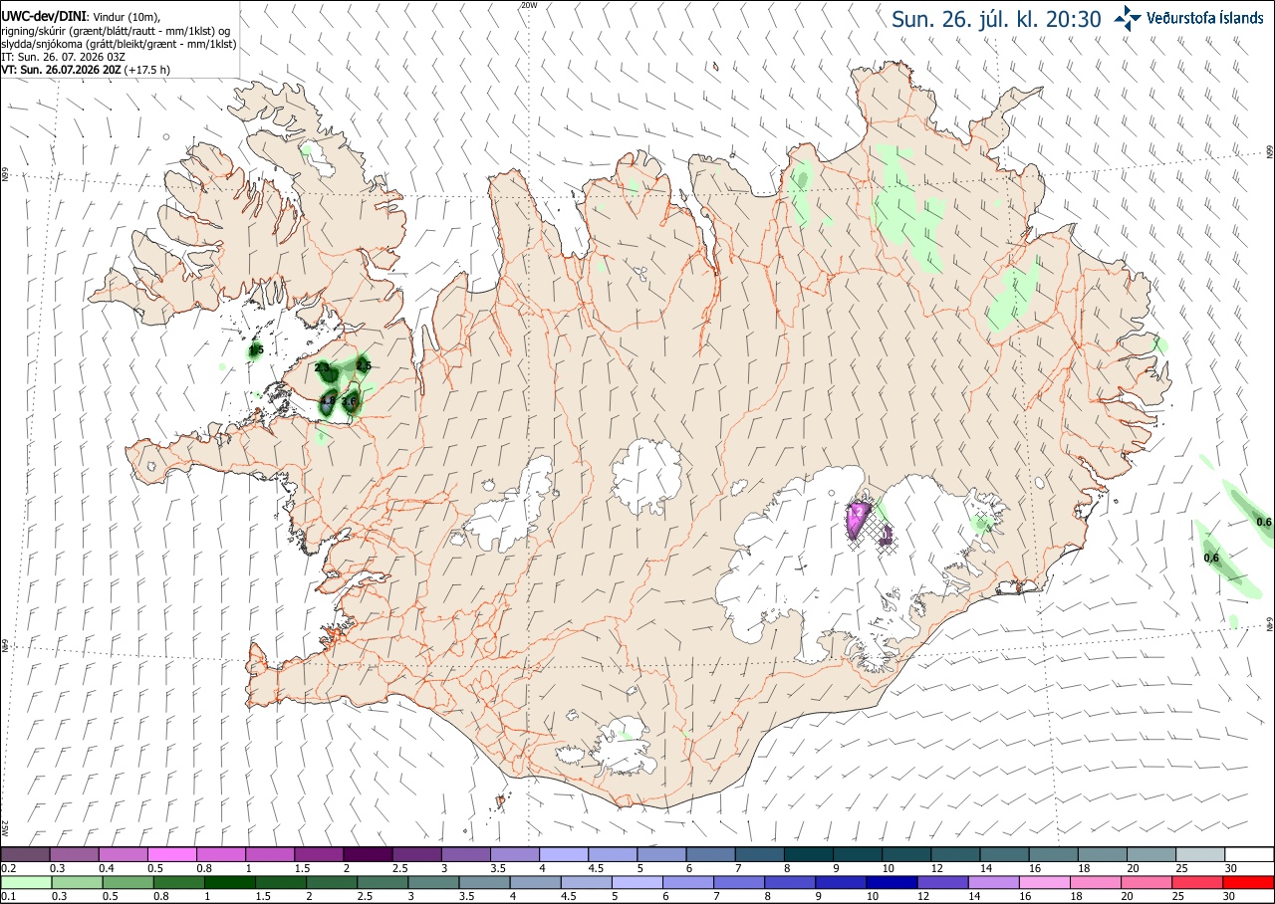Click the 4.8 precipitation value on the map
Image resolution: width=1275 pixels, height=904 pixels.
[x=329, y=401]
